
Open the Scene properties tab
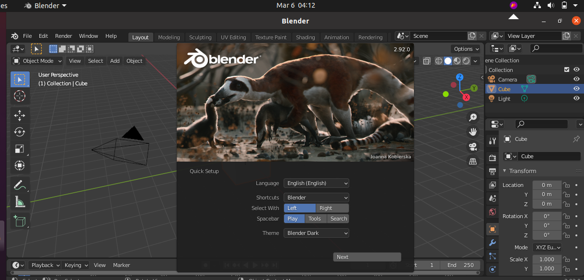coord(492,198)
